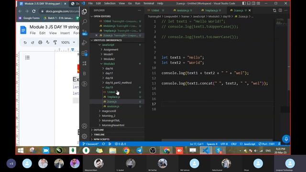Screen dimensions: 306x172
Task: Open the Accounts icon in activity bar
Action: tap(84, 126)
